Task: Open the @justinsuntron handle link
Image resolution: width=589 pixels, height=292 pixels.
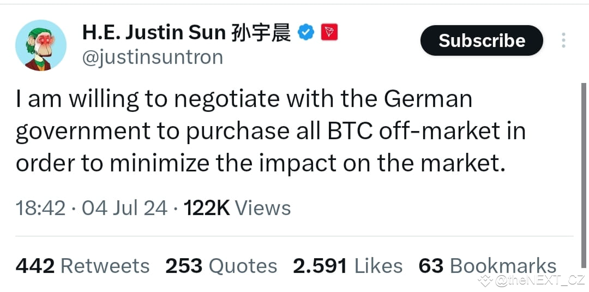Action: pyautogui.click(x=153, y=57)
